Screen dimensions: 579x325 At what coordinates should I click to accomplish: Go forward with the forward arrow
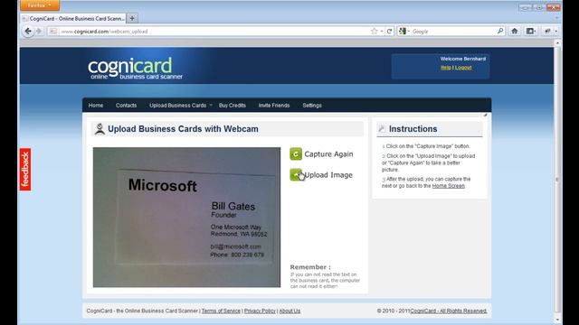point(39,32)
